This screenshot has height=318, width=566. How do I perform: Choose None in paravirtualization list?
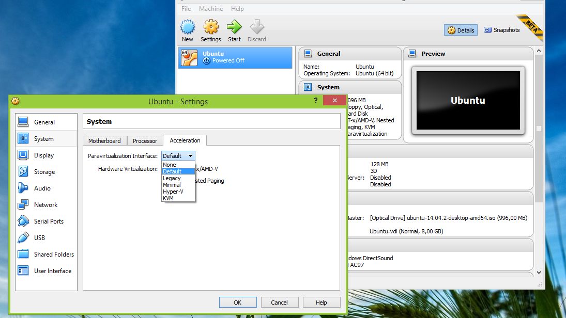[x=178, y=165]
